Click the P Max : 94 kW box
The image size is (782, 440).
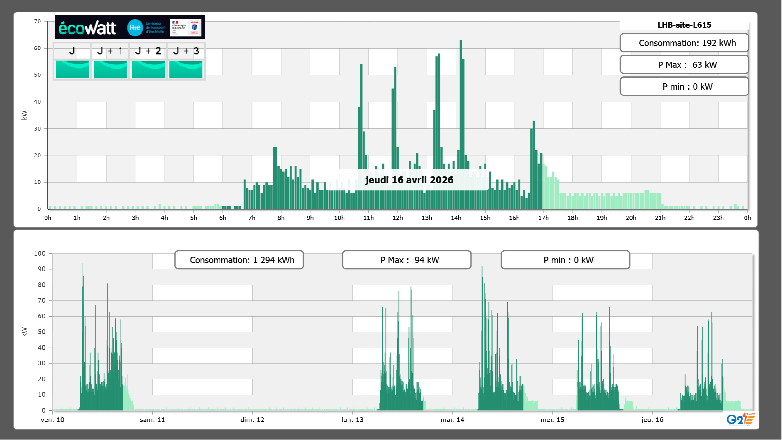[x=406, y=260]
